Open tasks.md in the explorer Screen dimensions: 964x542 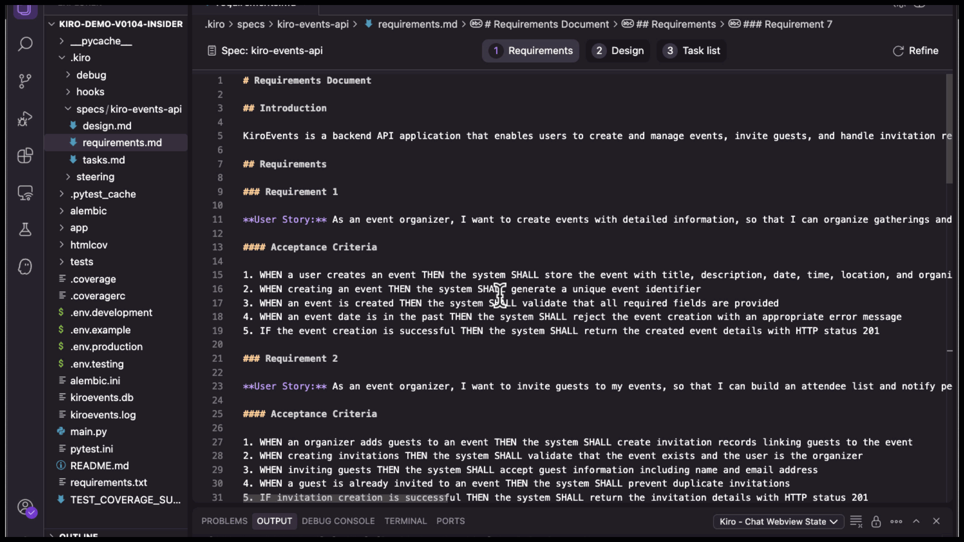tap(116, 160)
